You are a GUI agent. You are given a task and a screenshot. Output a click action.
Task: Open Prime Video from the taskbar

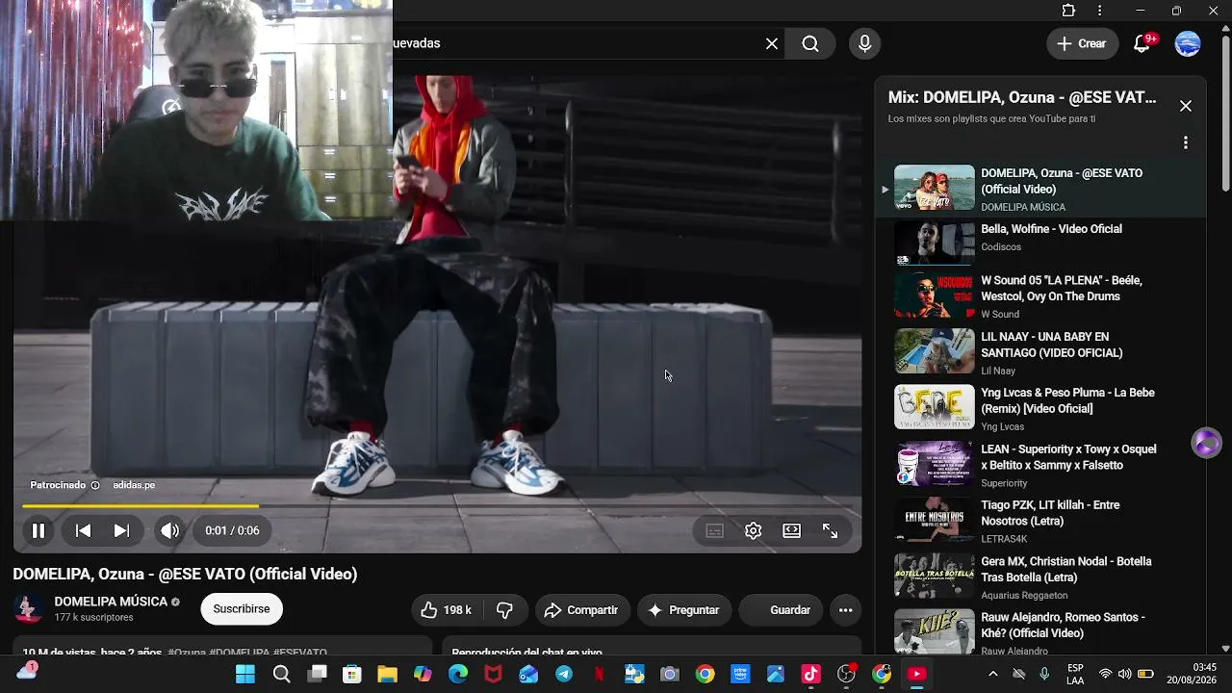740,674
